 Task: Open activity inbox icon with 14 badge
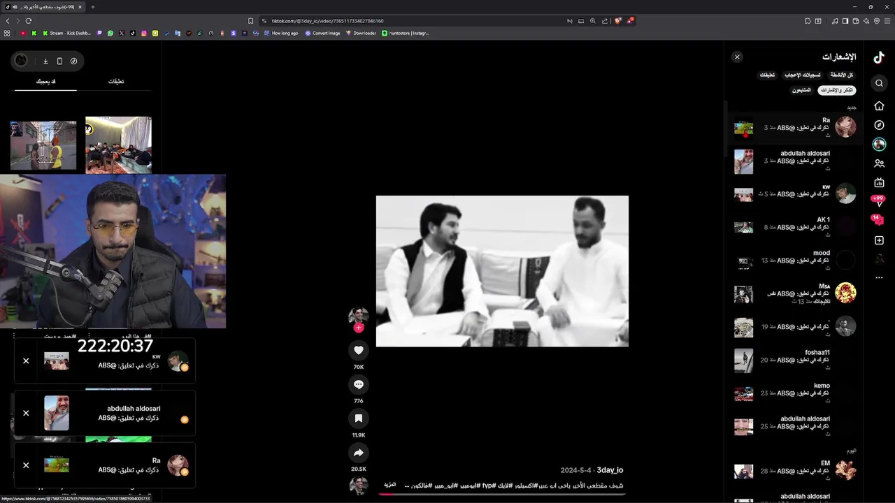coord(878,219)
